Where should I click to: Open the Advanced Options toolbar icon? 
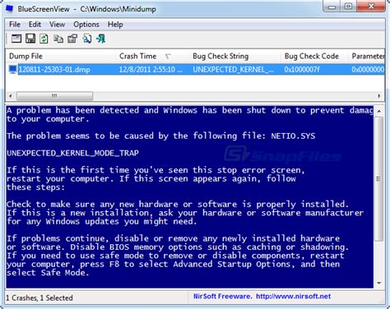16,39
